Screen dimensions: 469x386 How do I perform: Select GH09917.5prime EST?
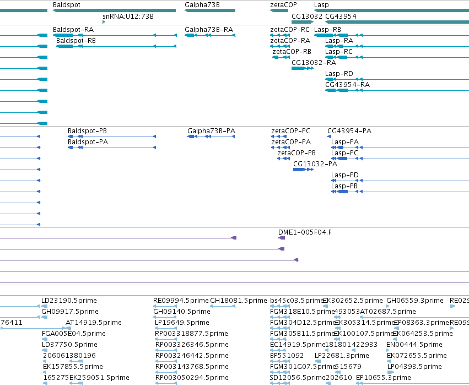tap(44, 317)
